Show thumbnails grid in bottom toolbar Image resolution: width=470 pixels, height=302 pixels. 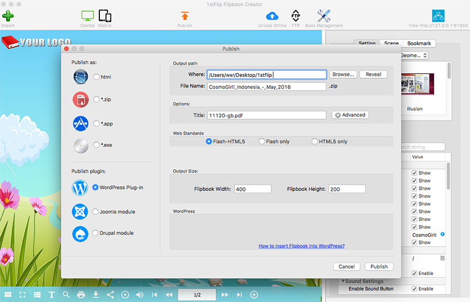coord(8,295)
